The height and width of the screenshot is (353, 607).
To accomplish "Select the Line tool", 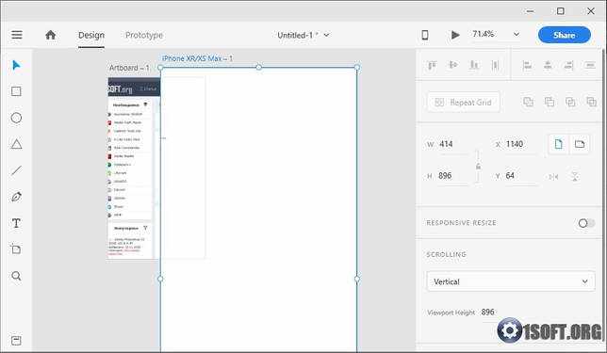I will click(x=16, y=170).
